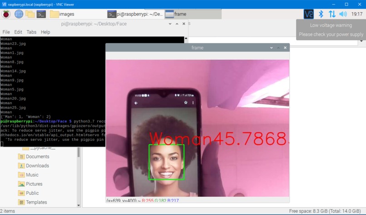The width and height of the screenshot is (366, 215).
Task: Click the Templates folder icon
Action: pyautogui.click(x=21, y=202)
